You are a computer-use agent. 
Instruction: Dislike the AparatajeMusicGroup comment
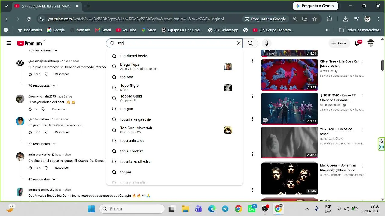(x=46, y=74)
